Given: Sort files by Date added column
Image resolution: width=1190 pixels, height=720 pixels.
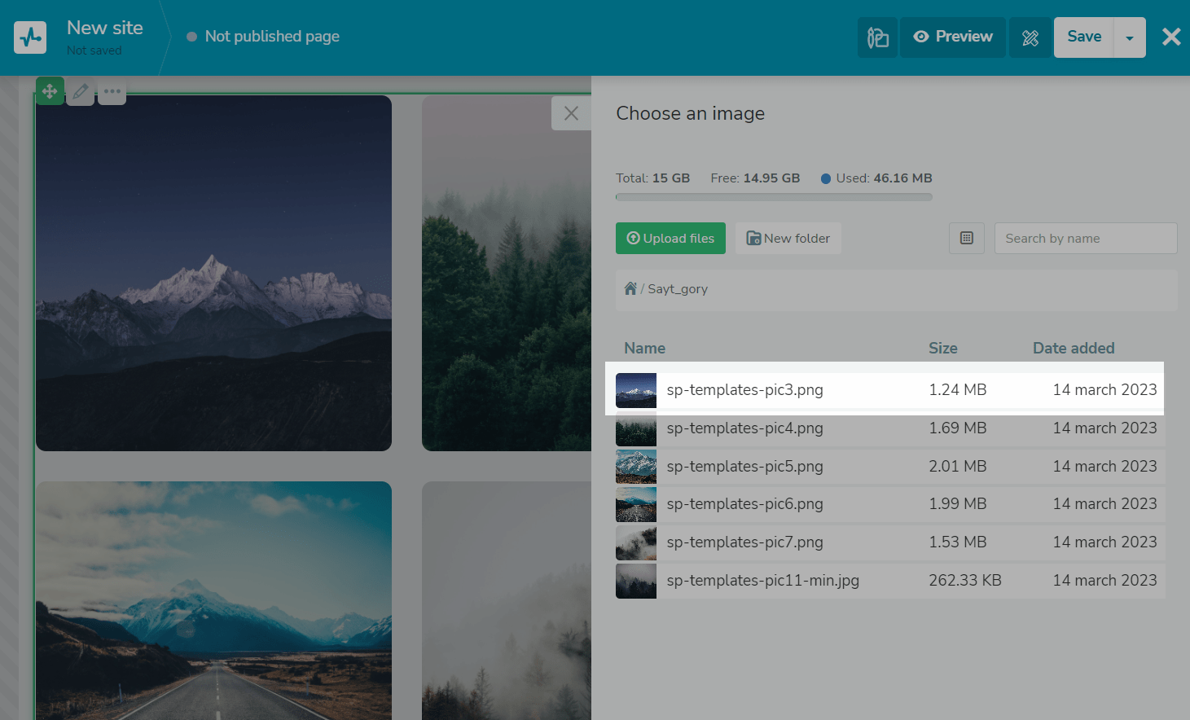Looking at the screenshot, I should [x=1073, y=349].
